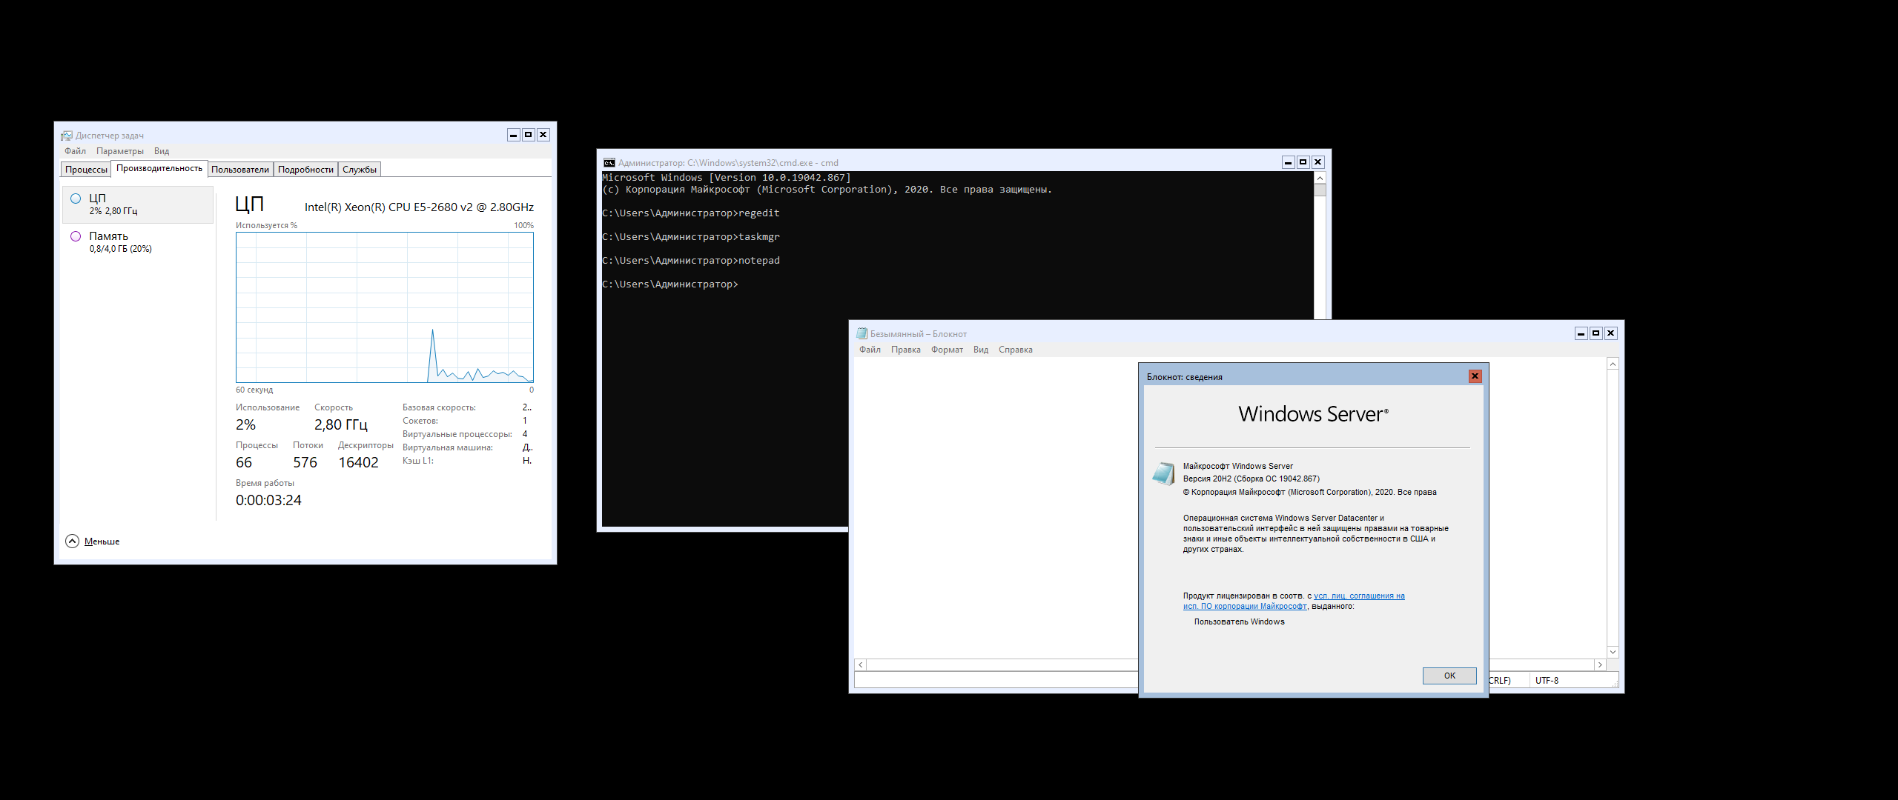Viewport: 1898px width, 800px height.
Task: Click the Скорость value 2,80 ГГц
Action: point(341,424)
